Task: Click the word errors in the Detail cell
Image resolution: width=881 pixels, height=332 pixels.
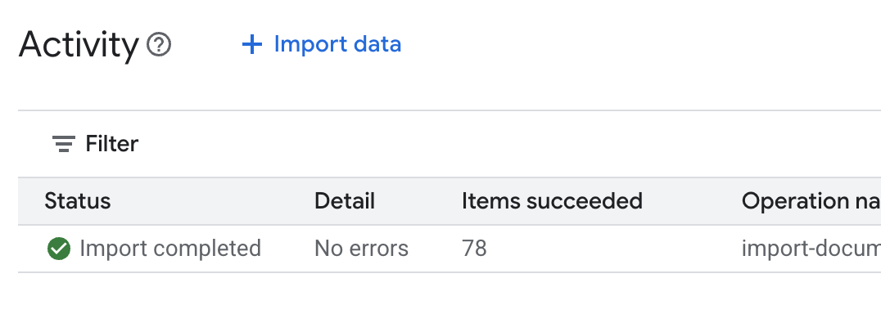Action: tap(380, 249)
